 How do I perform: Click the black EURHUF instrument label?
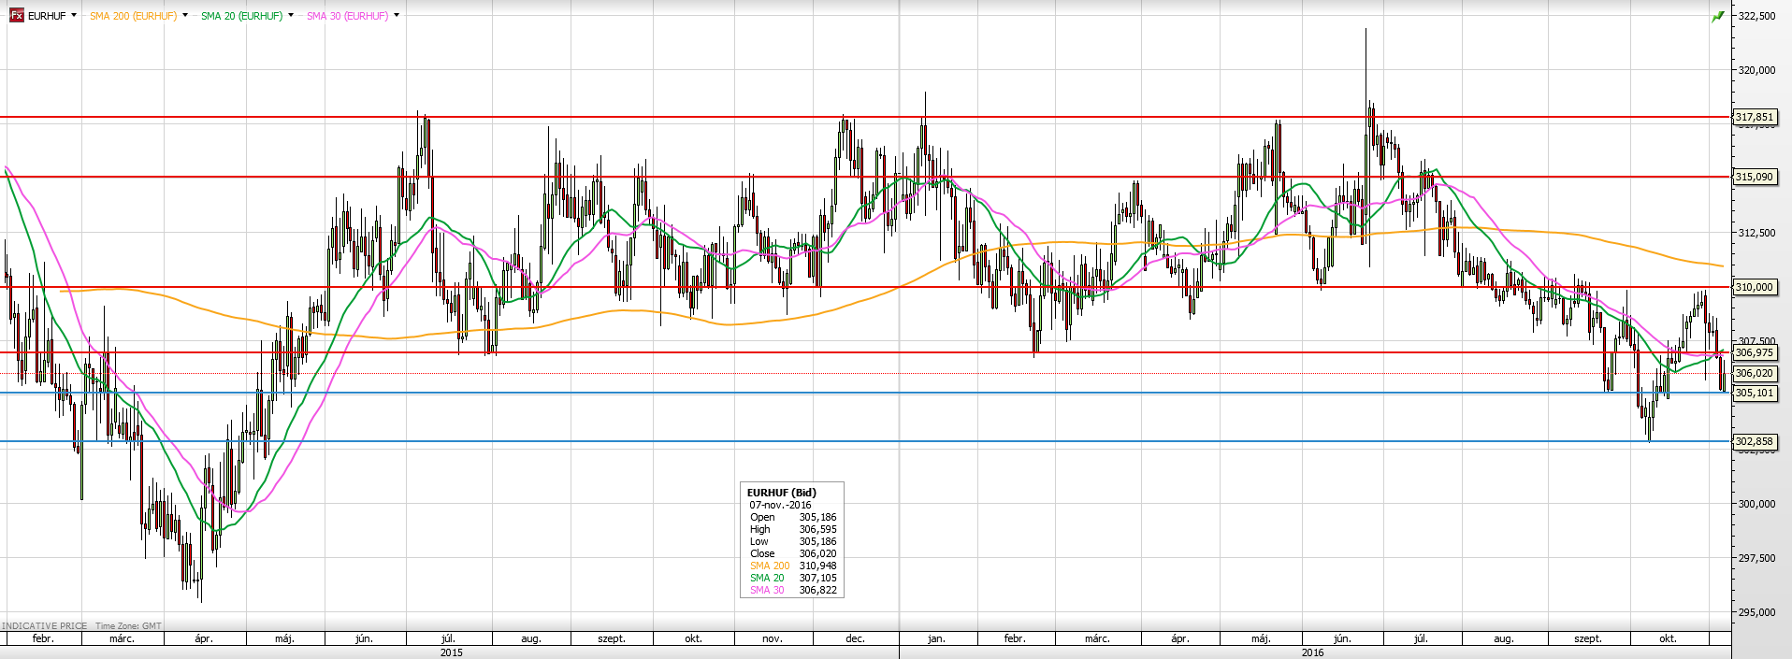tap(47, 16)
